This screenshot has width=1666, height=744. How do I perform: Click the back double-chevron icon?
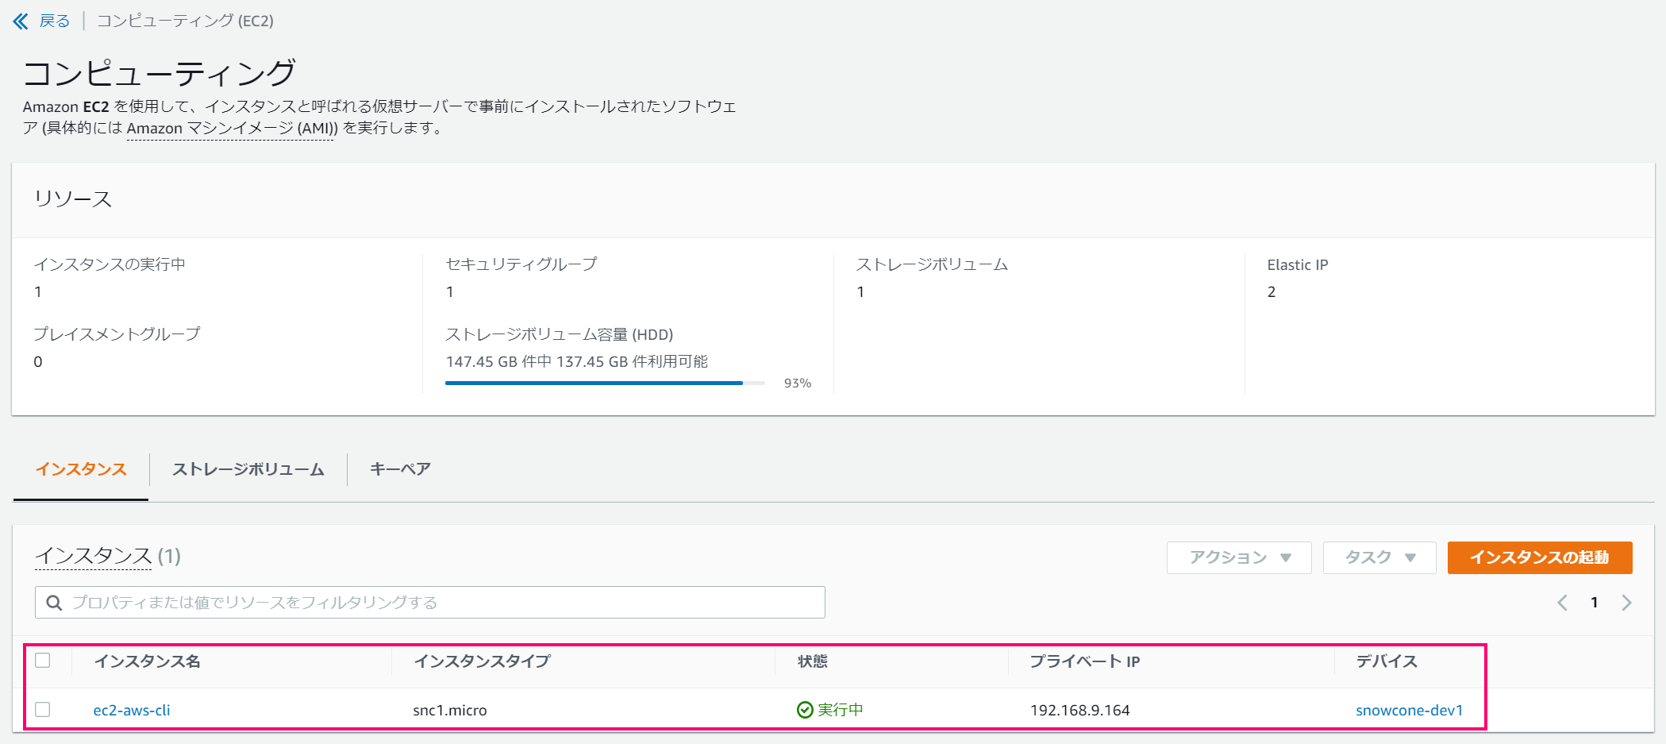pos(20,21)
